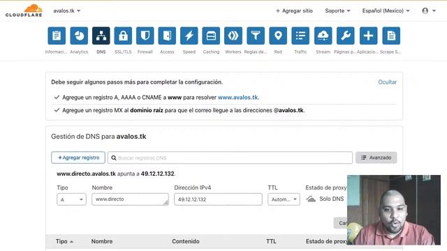
Task: Open the Speed lightning icon
Action: pos(189,36)
